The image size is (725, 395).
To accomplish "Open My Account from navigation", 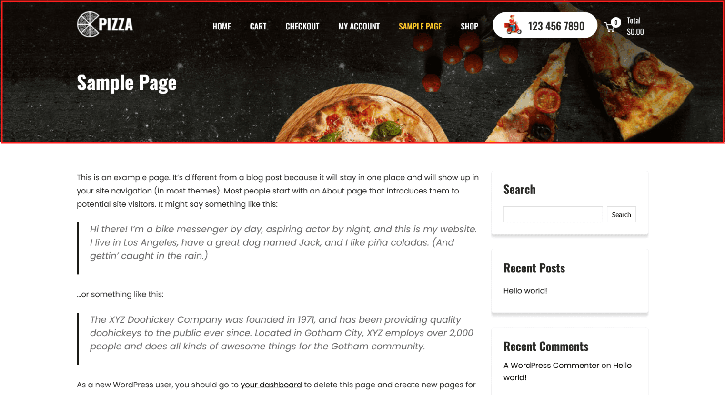I will click(359, 27).
